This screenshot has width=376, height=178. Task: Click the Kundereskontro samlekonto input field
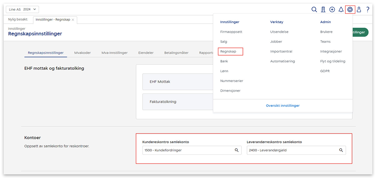tap(188, 150)
